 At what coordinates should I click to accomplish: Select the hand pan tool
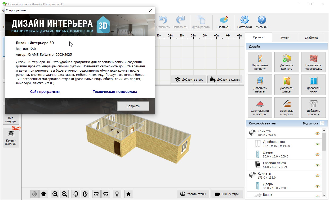pos(44,194)
